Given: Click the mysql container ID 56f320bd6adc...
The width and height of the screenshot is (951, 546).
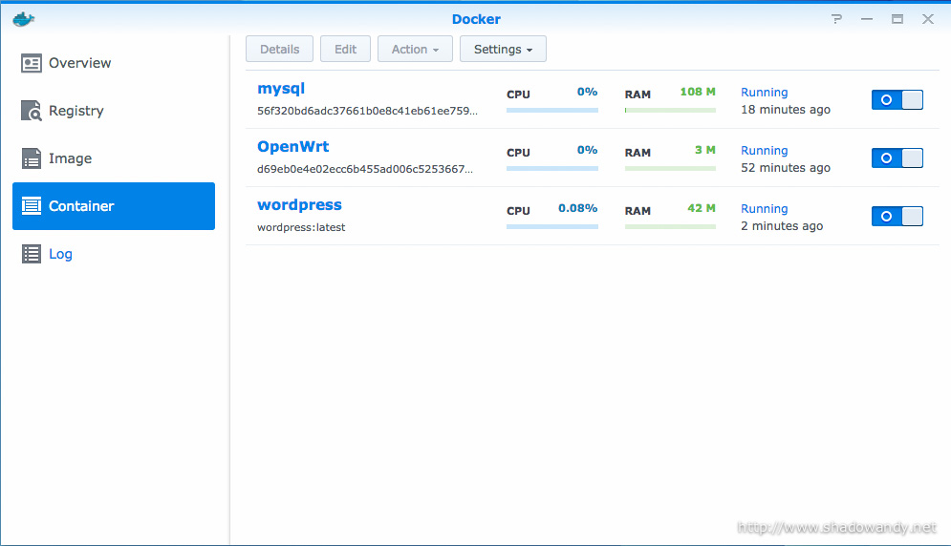Looking at the screenshot, I should click(x=367, y=111).
